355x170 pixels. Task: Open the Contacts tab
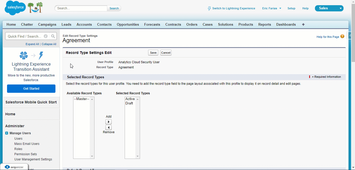point(104,24)
